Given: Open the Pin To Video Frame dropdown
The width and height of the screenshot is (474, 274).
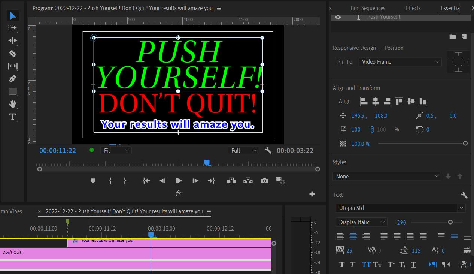Looking at the screenshot, I should click(x=400, y=62).
